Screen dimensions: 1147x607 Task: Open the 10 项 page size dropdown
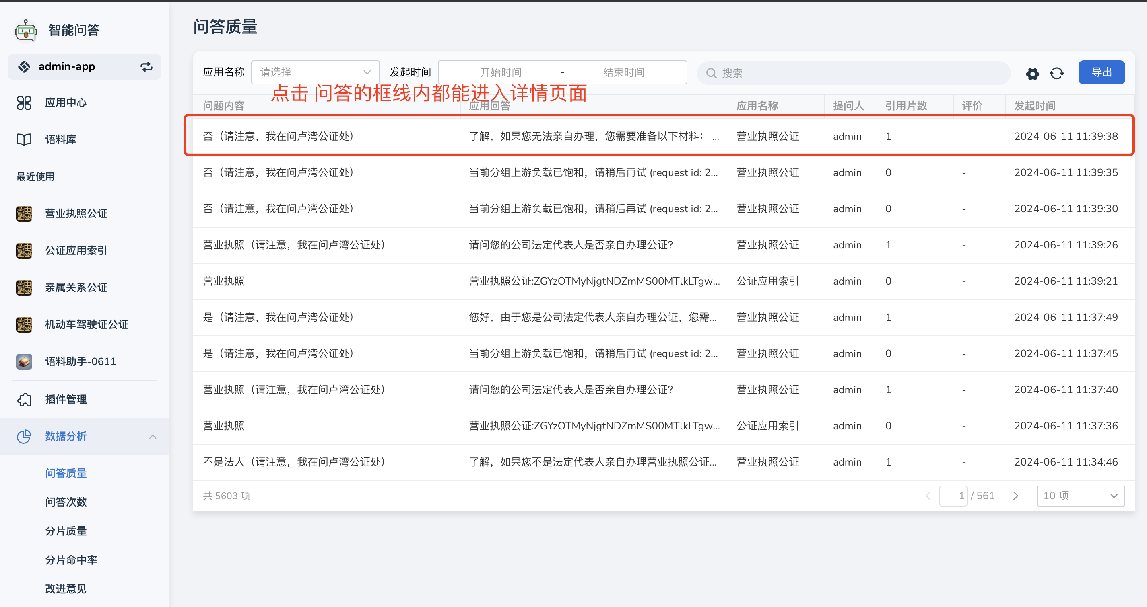[x=1080, y=496]
